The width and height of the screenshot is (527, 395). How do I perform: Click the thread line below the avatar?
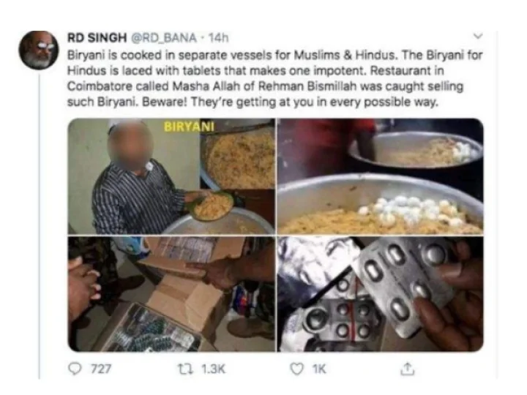click(40, 225)
